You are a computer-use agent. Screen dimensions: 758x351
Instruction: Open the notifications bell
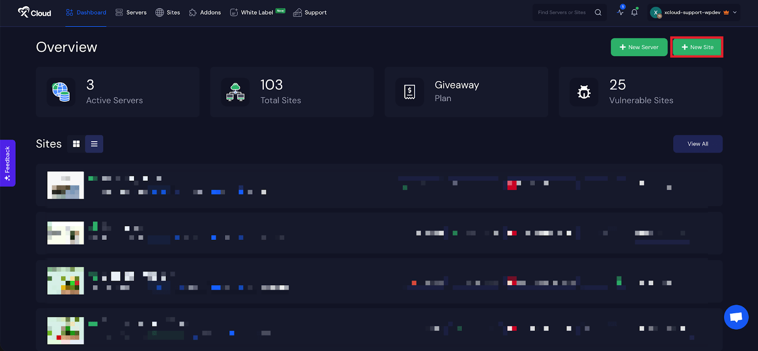[634, 12]
